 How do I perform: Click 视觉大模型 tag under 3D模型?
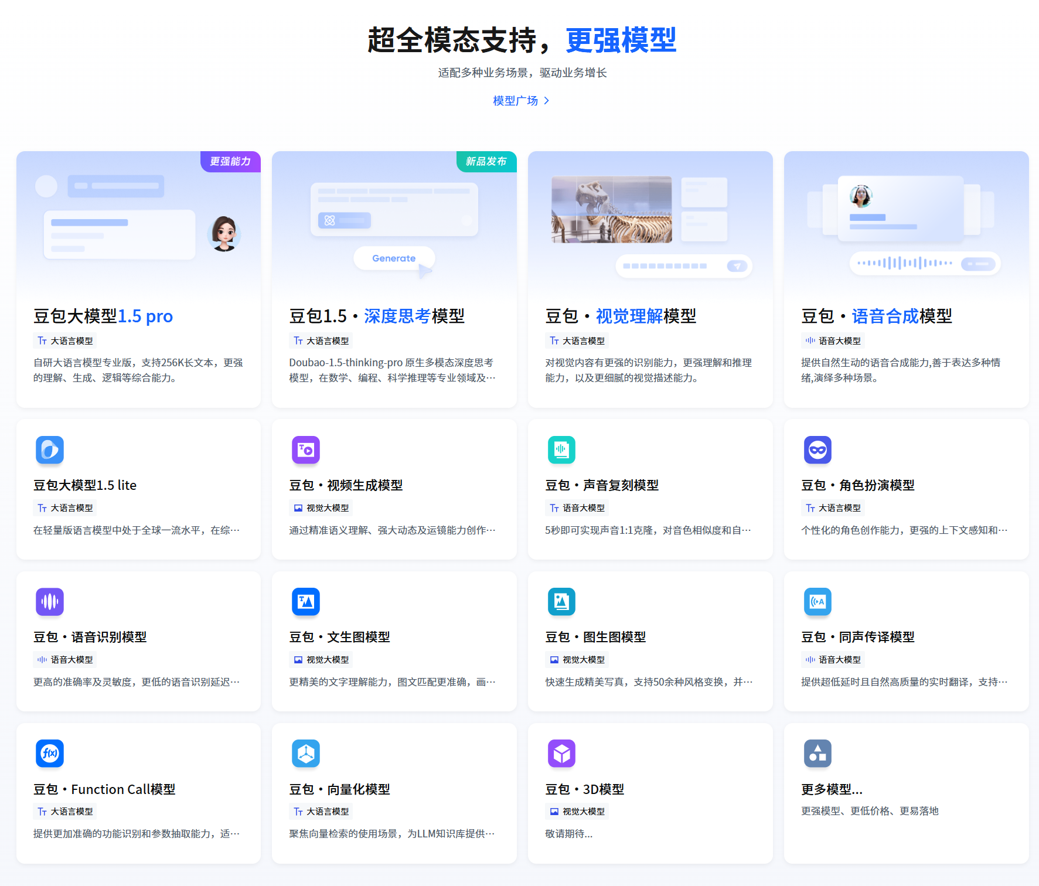click(577, 812)
